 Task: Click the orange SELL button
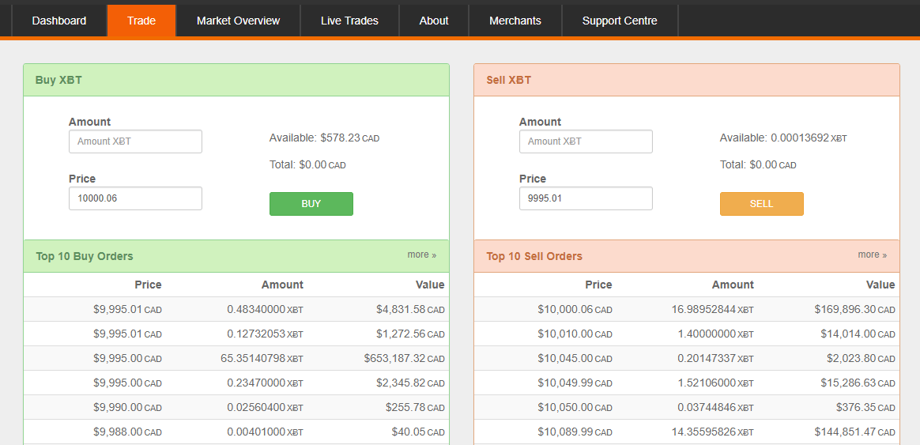762,204
